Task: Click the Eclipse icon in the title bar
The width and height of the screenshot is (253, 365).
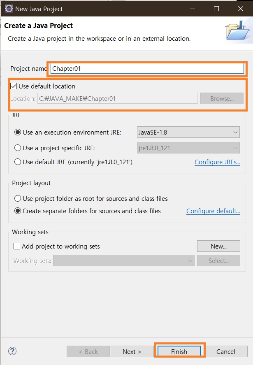Action: pos(9,9)
